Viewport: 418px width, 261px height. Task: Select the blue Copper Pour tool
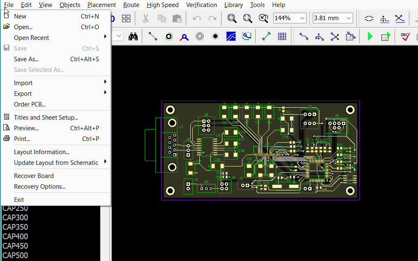[231, 36]
